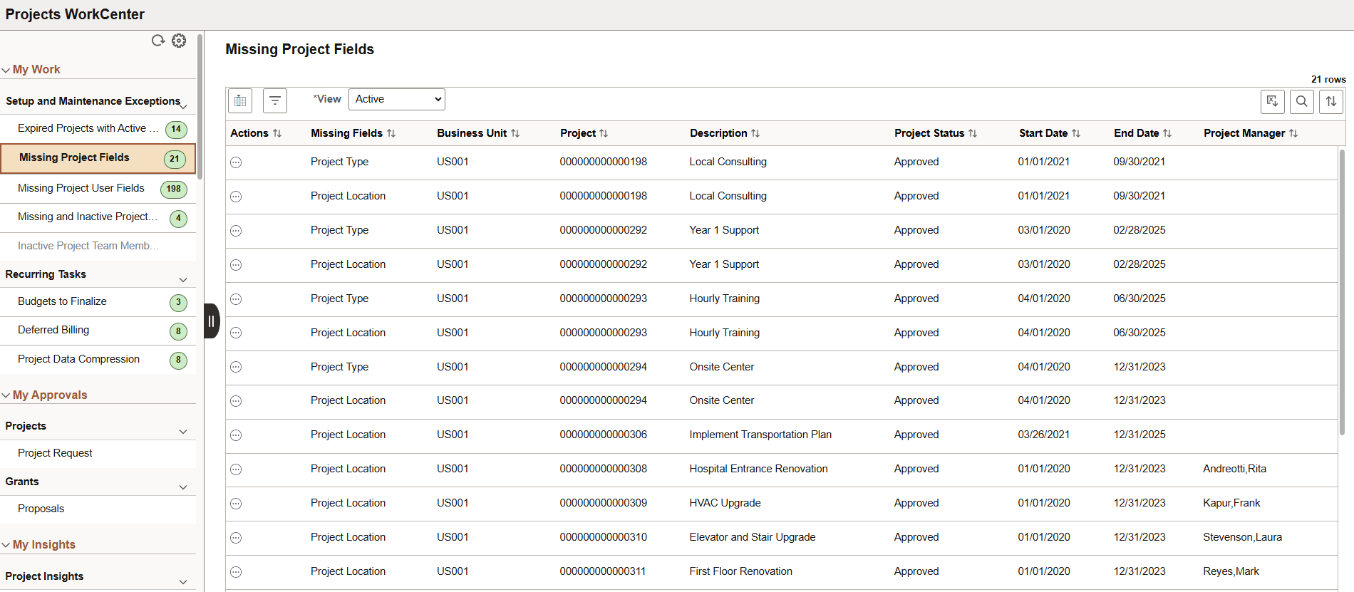This screenshot has width=1354, height=592.
Task: Click the 21 rows count label
Action: click(1328, 79)
